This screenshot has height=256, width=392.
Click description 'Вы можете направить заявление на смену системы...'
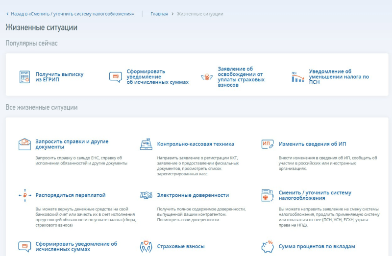pos(329,217)
